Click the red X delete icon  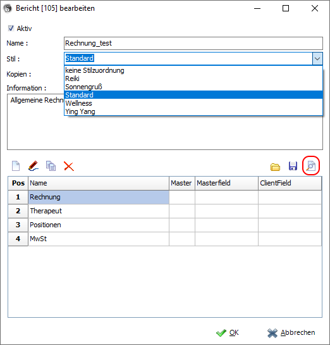coord(69,166)
